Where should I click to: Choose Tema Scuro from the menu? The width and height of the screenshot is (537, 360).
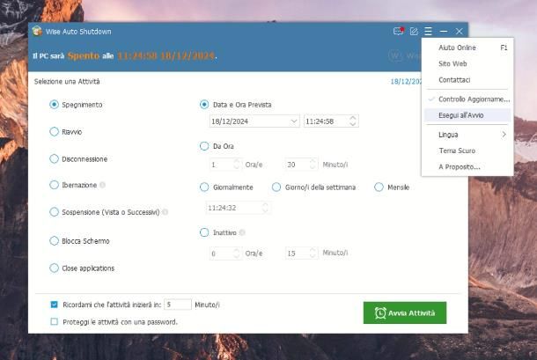pos(467,151)
